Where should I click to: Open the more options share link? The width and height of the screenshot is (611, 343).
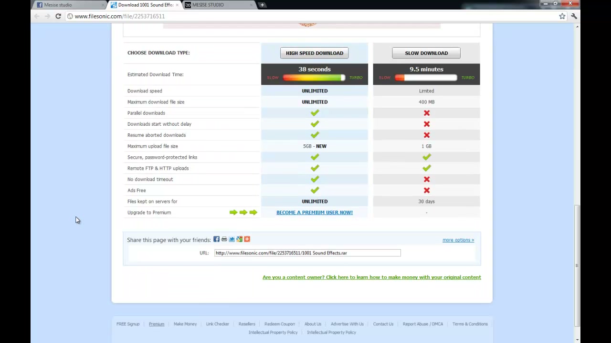[458, 240]
